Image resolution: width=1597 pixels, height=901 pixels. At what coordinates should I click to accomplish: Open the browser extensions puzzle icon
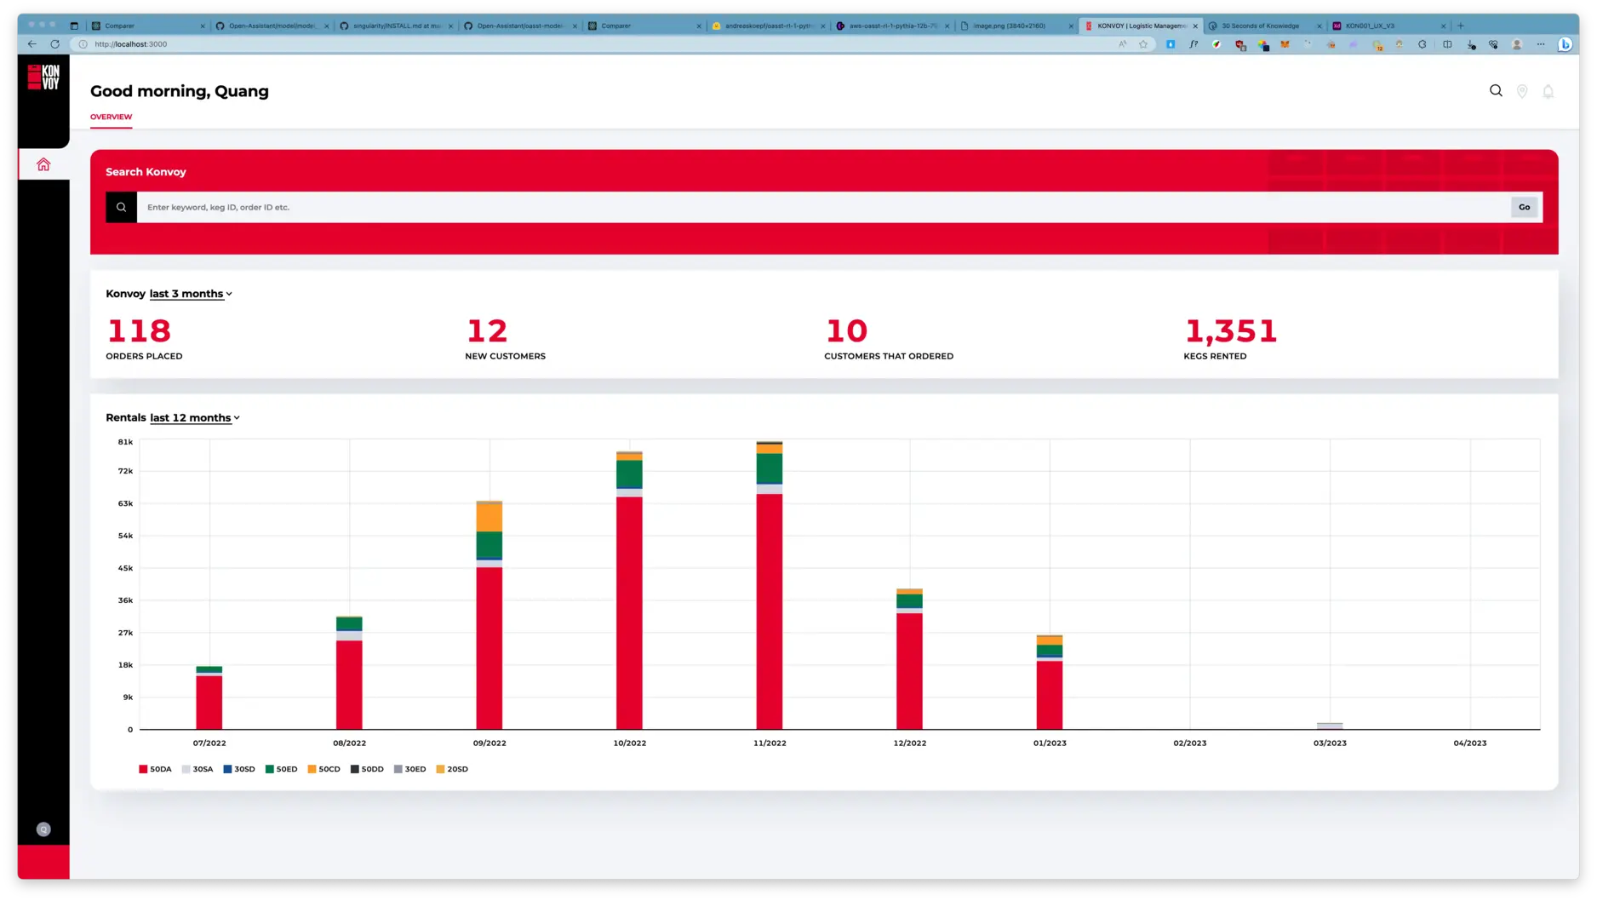point(1422,44)
